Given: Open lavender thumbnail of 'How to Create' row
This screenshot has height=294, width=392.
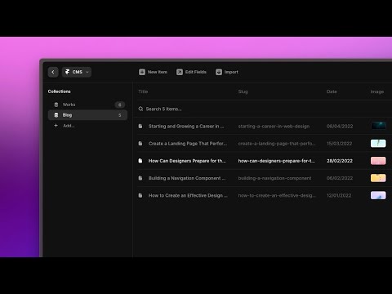Looking at the screenshot, I should (x=378, y=195).
